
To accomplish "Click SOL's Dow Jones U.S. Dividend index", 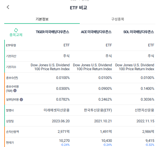I will [x=135, y=67].
